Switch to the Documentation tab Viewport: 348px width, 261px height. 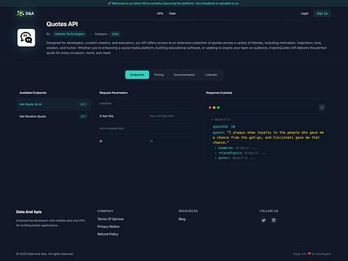tap(184, 75)
